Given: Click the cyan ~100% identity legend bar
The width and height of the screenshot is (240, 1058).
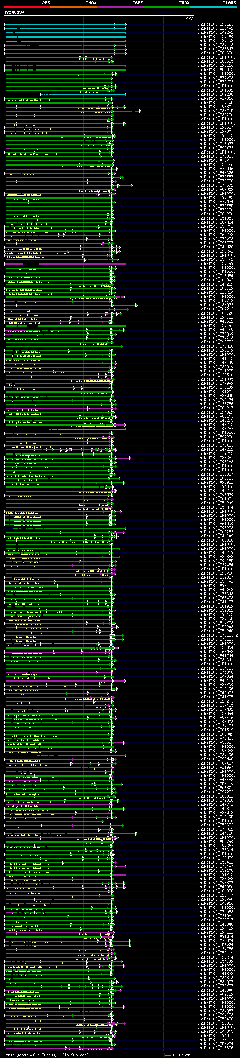Looking at the screenshot, I should pos(213,7).
